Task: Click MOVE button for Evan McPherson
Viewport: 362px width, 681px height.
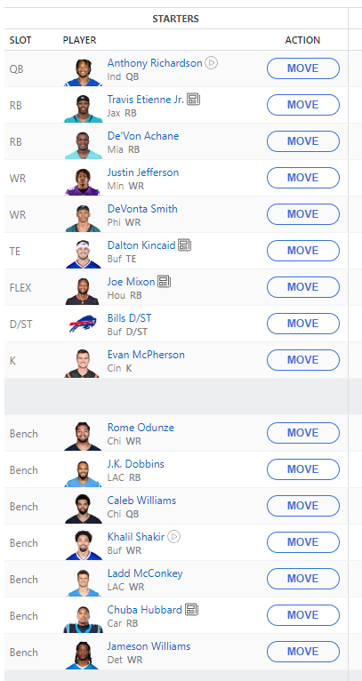Action: (303, 360)
